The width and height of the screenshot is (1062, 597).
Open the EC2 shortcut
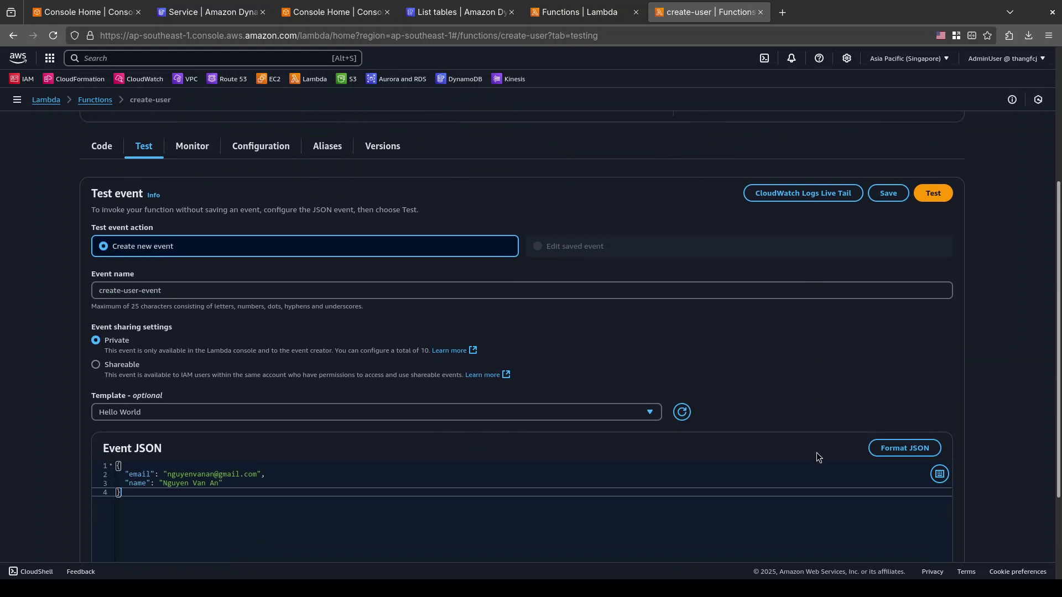pos(268,79)
